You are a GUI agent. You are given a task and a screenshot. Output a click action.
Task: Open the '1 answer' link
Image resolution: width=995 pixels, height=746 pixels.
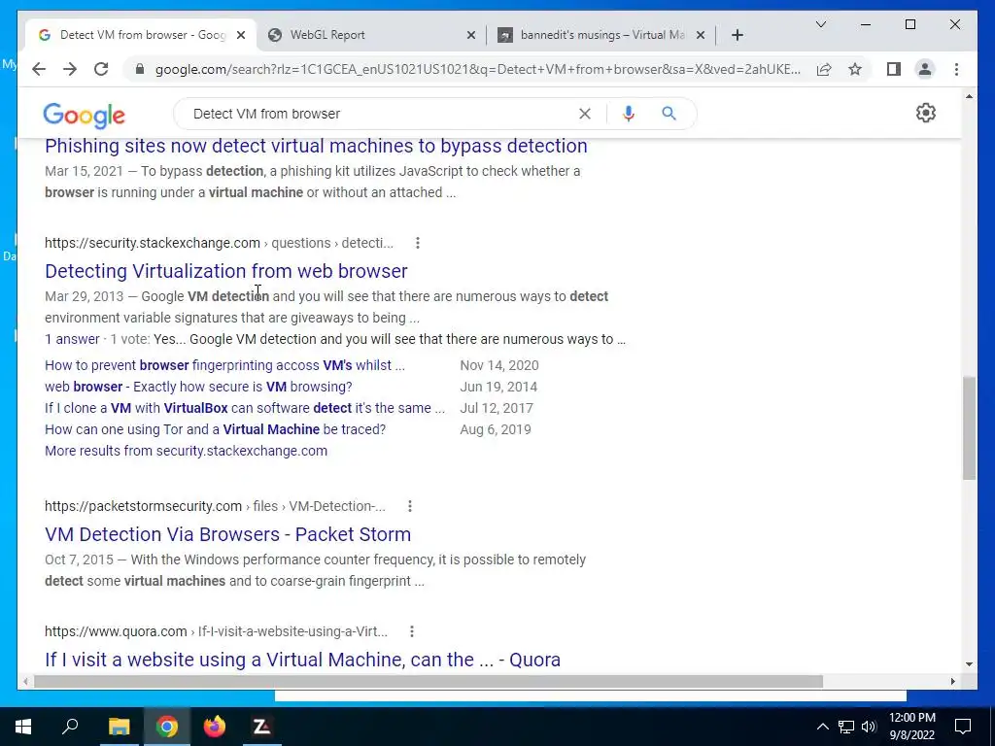[x=72, y=339]
